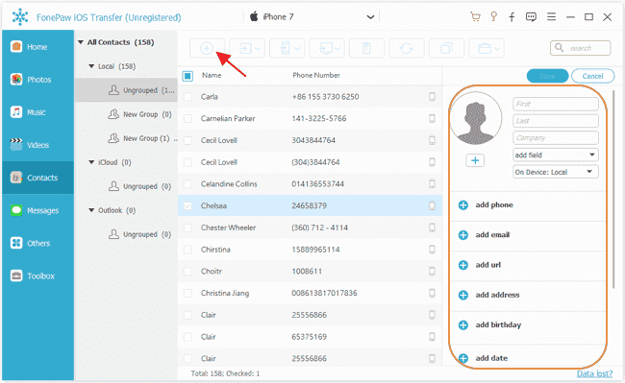Click the Cancel button
Screen dimensions: 625x383
[x=592, y=76]
